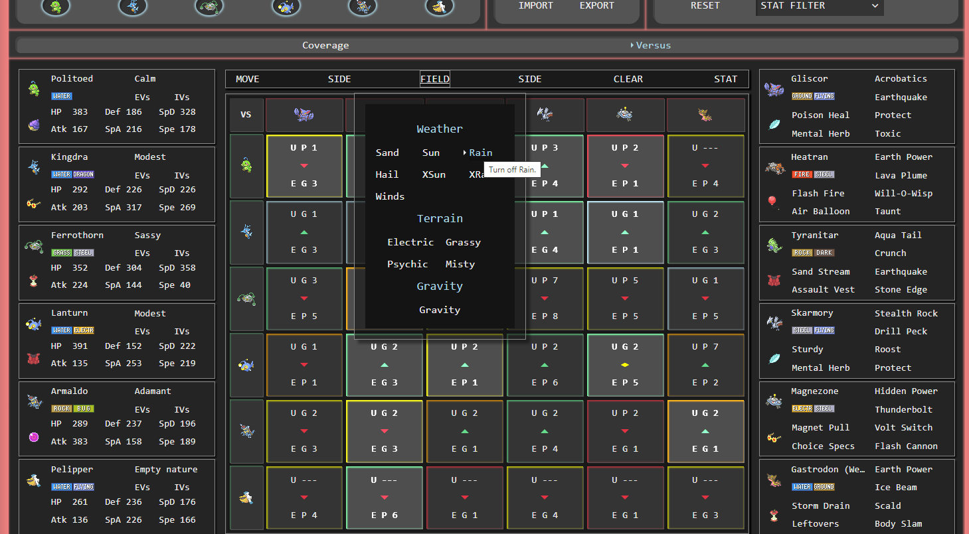Click the IMPORT button

tap(536, 5)
